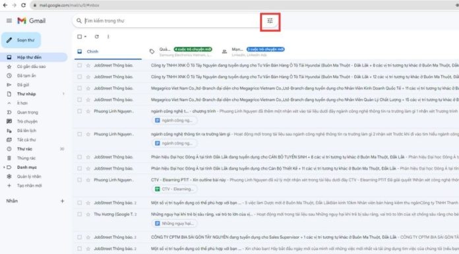Click the Gmail logo

point(31,21)
